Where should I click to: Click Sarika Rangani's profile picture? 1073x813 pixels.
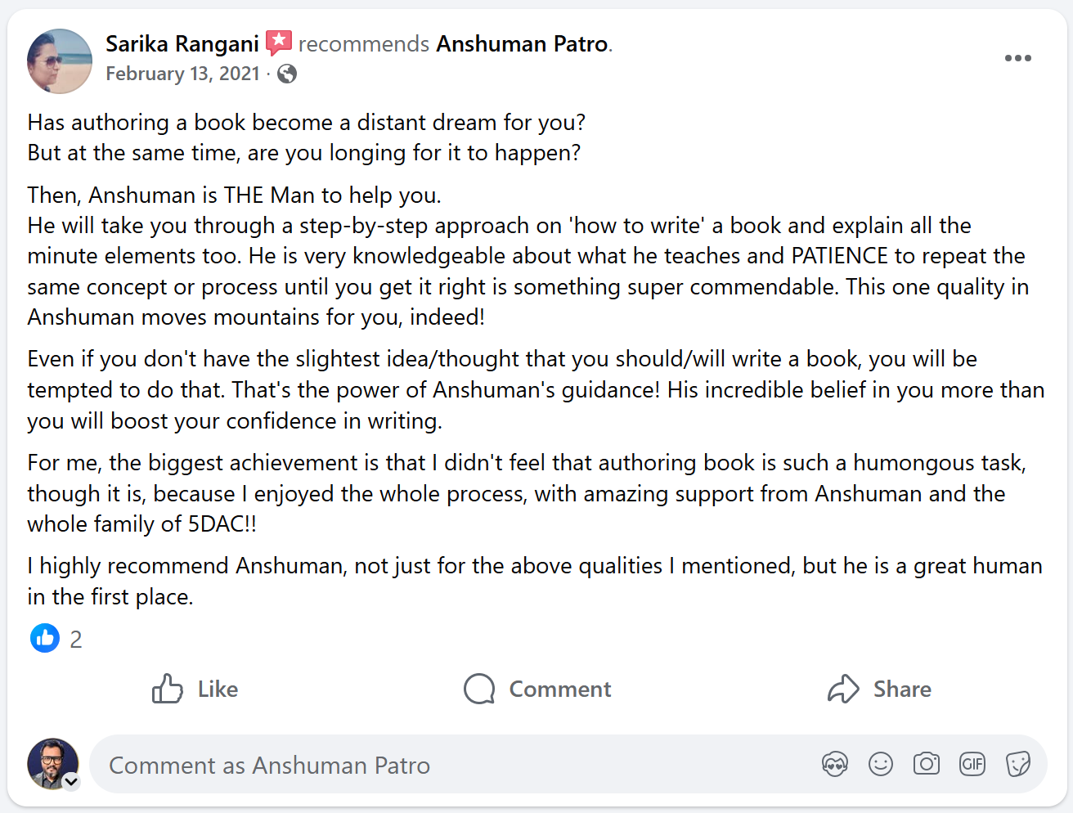coord(60,61)
